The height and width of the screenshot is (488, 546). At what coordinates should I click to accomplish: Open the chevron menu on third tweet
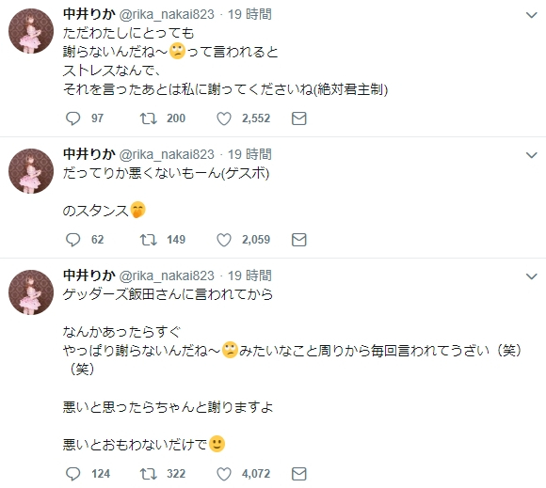(x=531, y=276)
